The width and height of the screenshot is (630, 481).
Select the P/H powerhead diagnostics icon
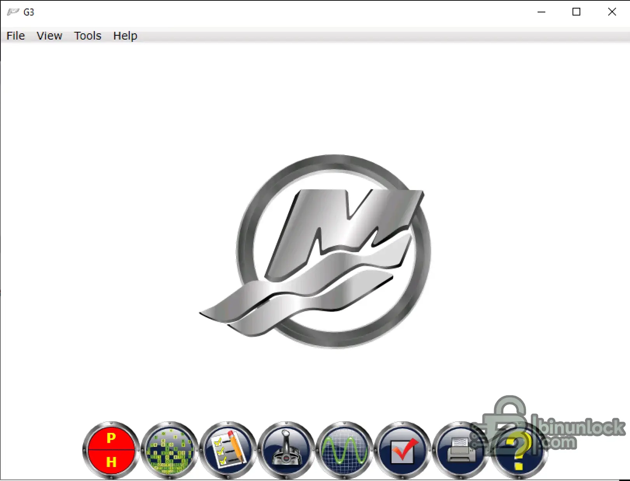click(x=111, y=452)
